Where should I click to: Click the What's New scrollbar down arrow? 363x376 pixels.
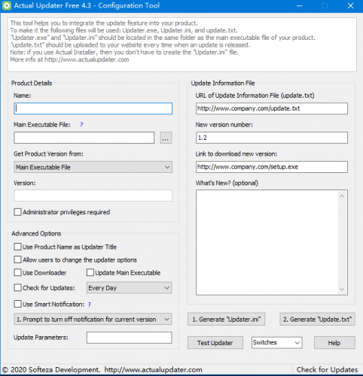tap(342, 290)
